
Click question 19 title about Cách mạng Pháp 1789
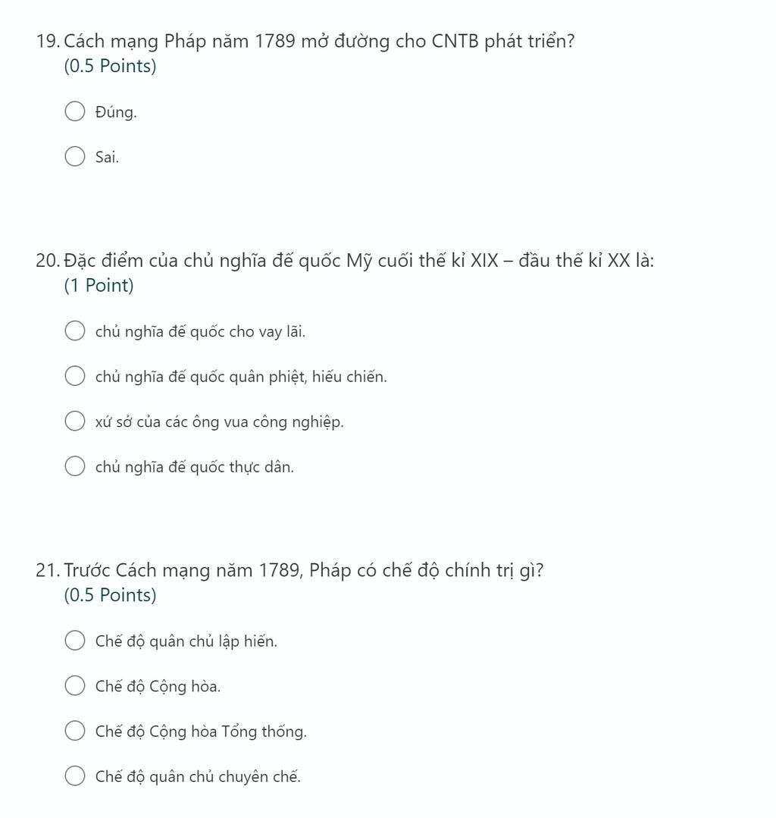point(305,41)
